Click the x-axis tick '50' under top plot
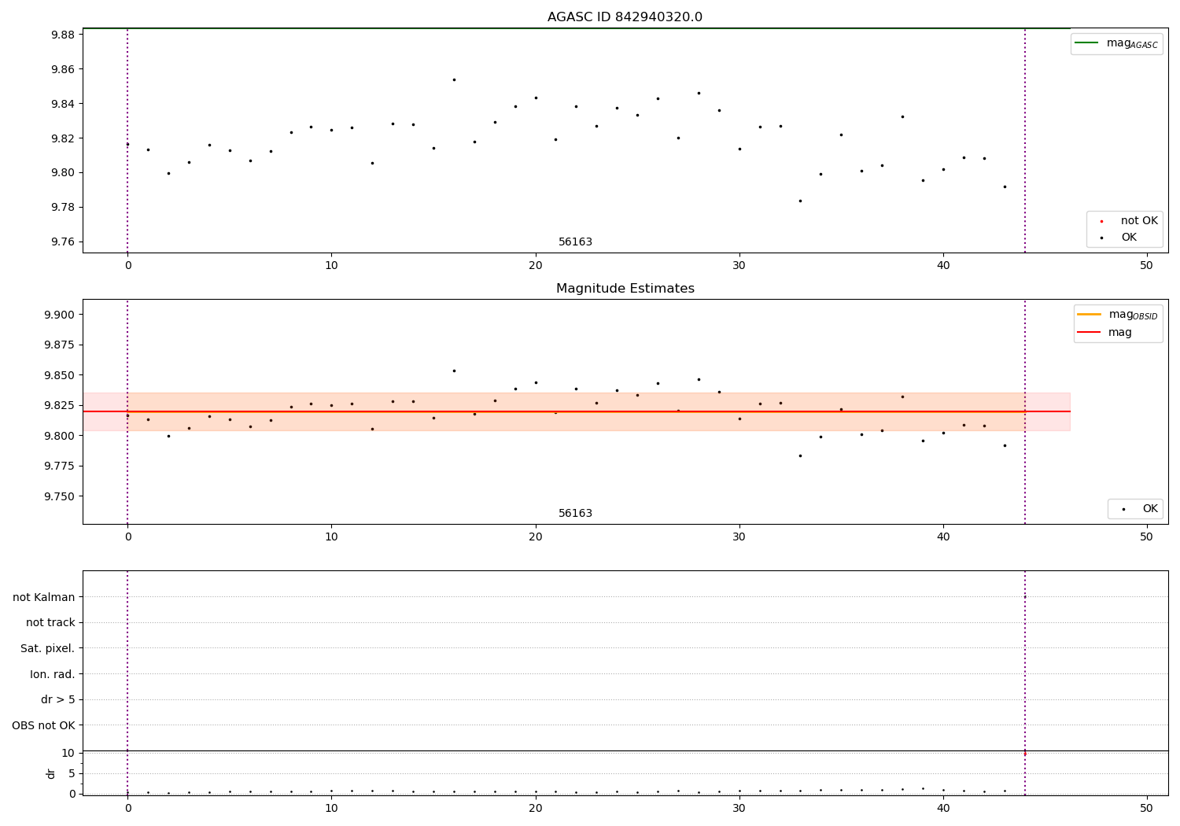This screenshot has height=826, width=1180. (1147, 266)
